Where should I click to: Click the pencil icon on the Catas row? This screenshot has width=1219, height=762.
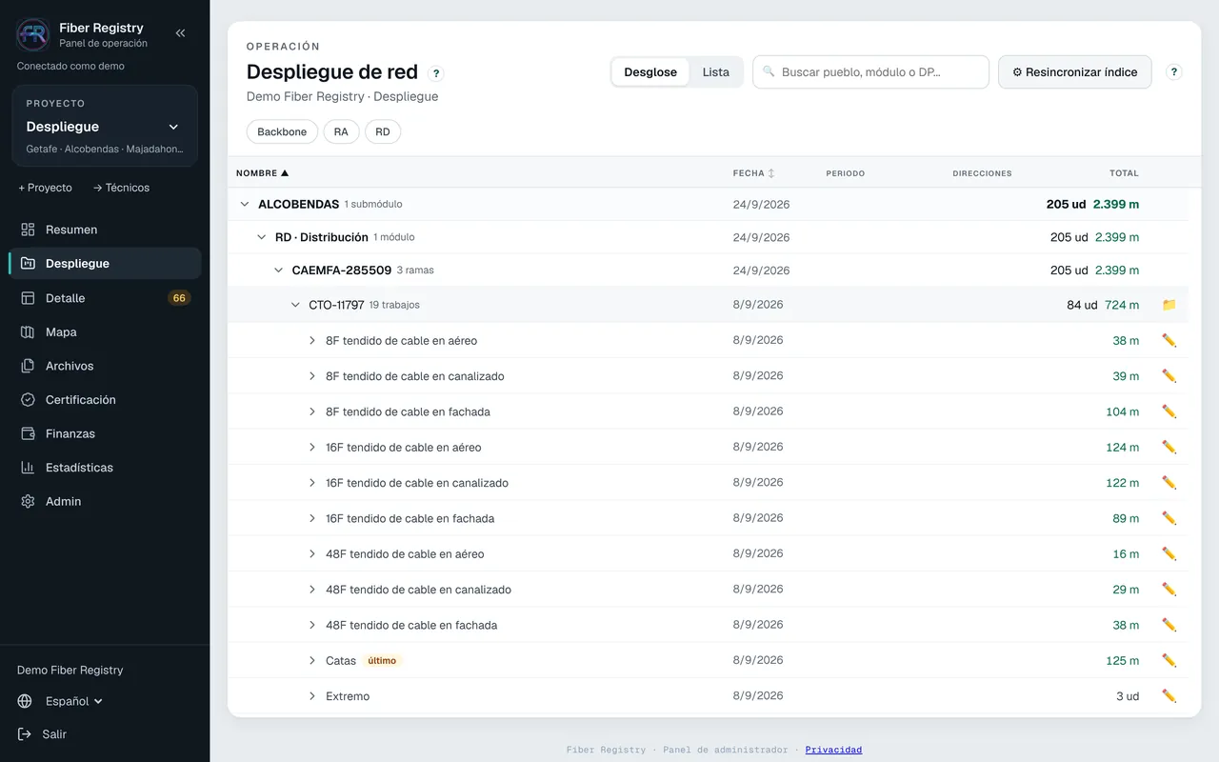coord(1169,660)
